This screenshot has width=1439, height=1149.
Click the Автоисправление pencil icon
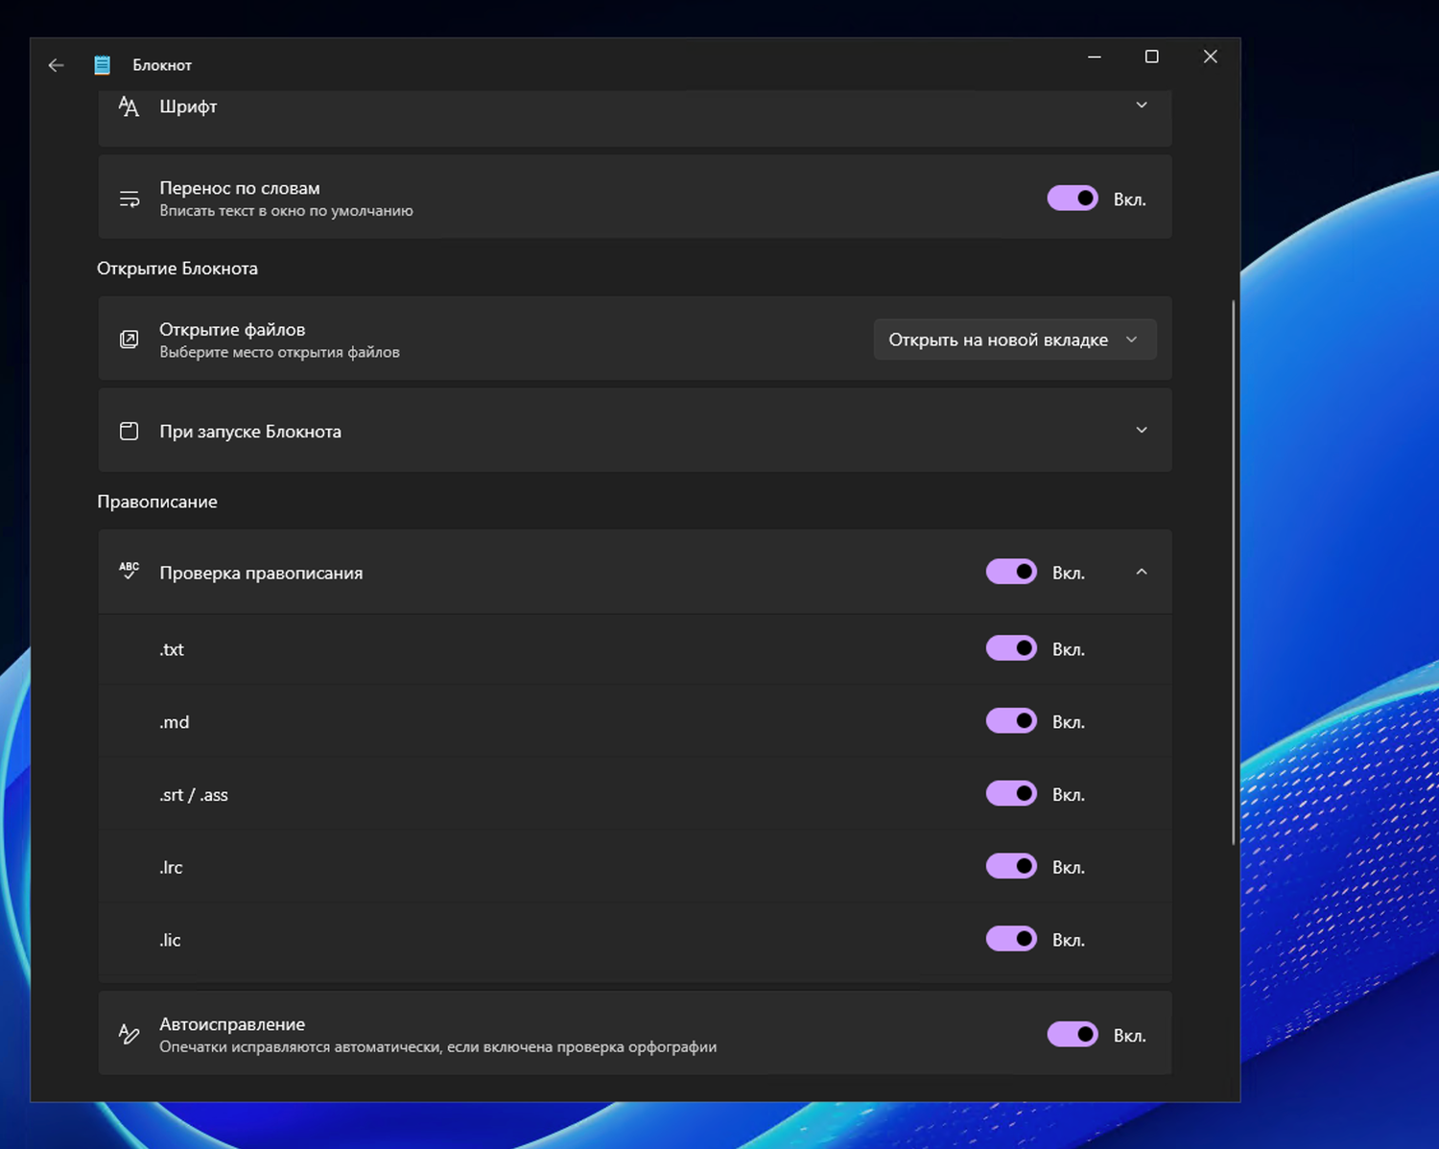coord(129,1034)
